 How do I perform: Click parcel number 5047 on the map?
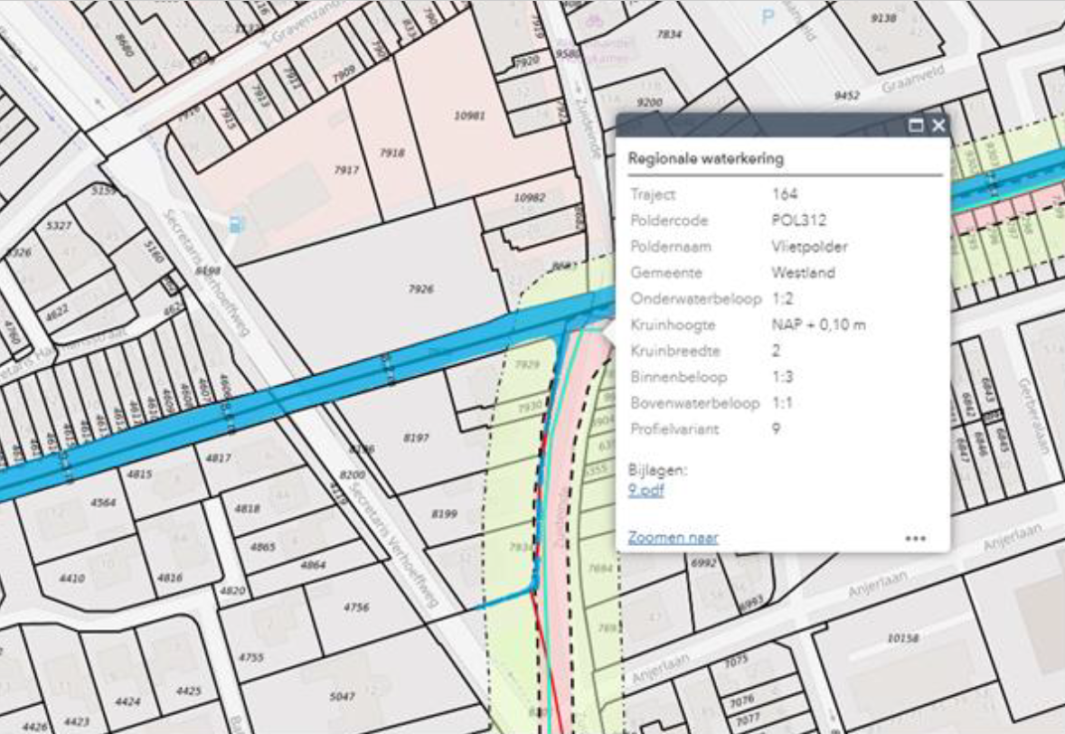point(342,696)
